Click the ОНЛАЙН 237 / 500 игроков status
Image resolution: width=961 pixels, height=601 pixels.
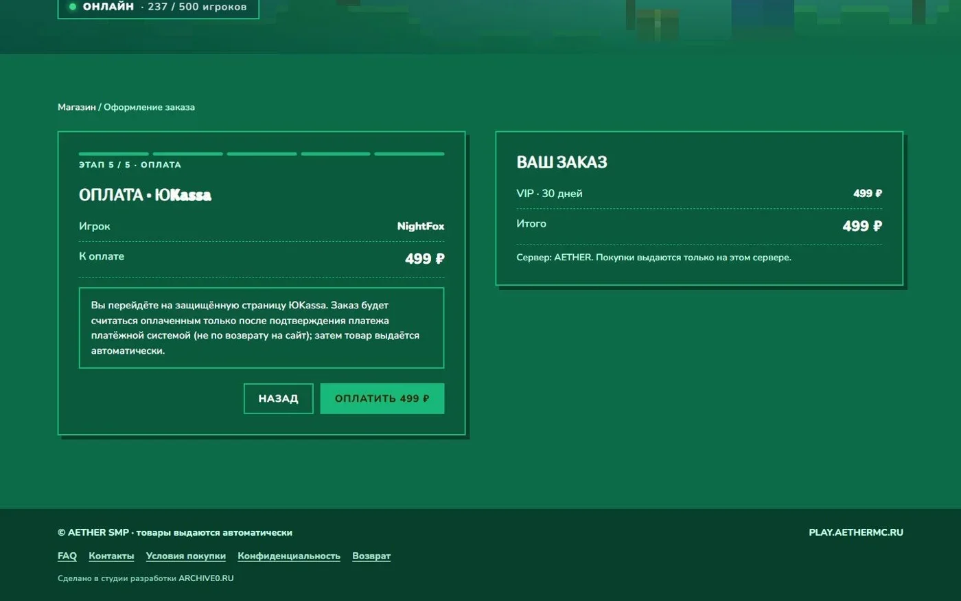(x=159, y=7)
